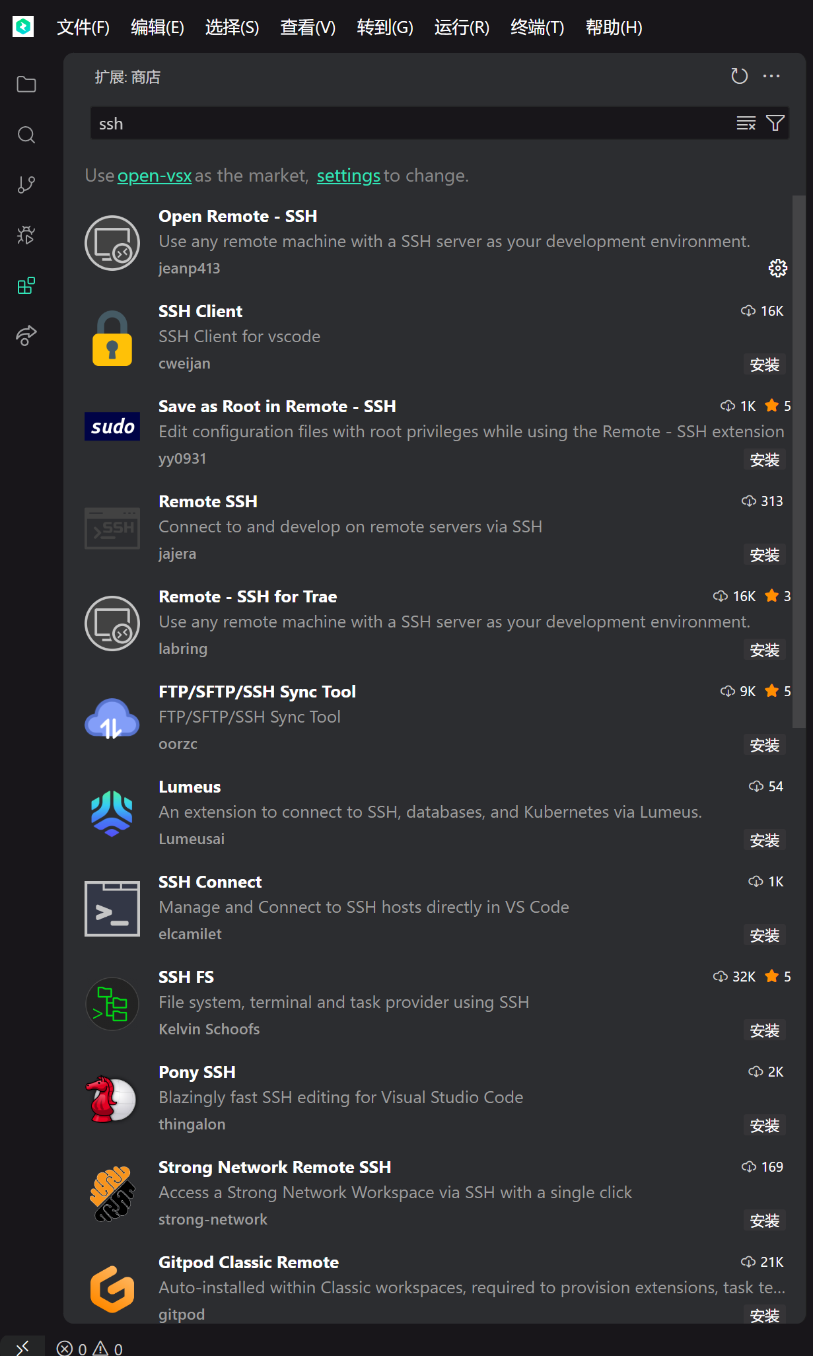Select the Open Remote - SSH title
This screenshot has height=1356, width=813.
point(238,217)
